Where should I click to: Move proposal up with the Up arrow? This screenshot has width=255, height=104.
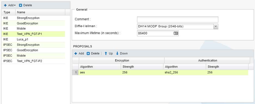tap(106, 53)
